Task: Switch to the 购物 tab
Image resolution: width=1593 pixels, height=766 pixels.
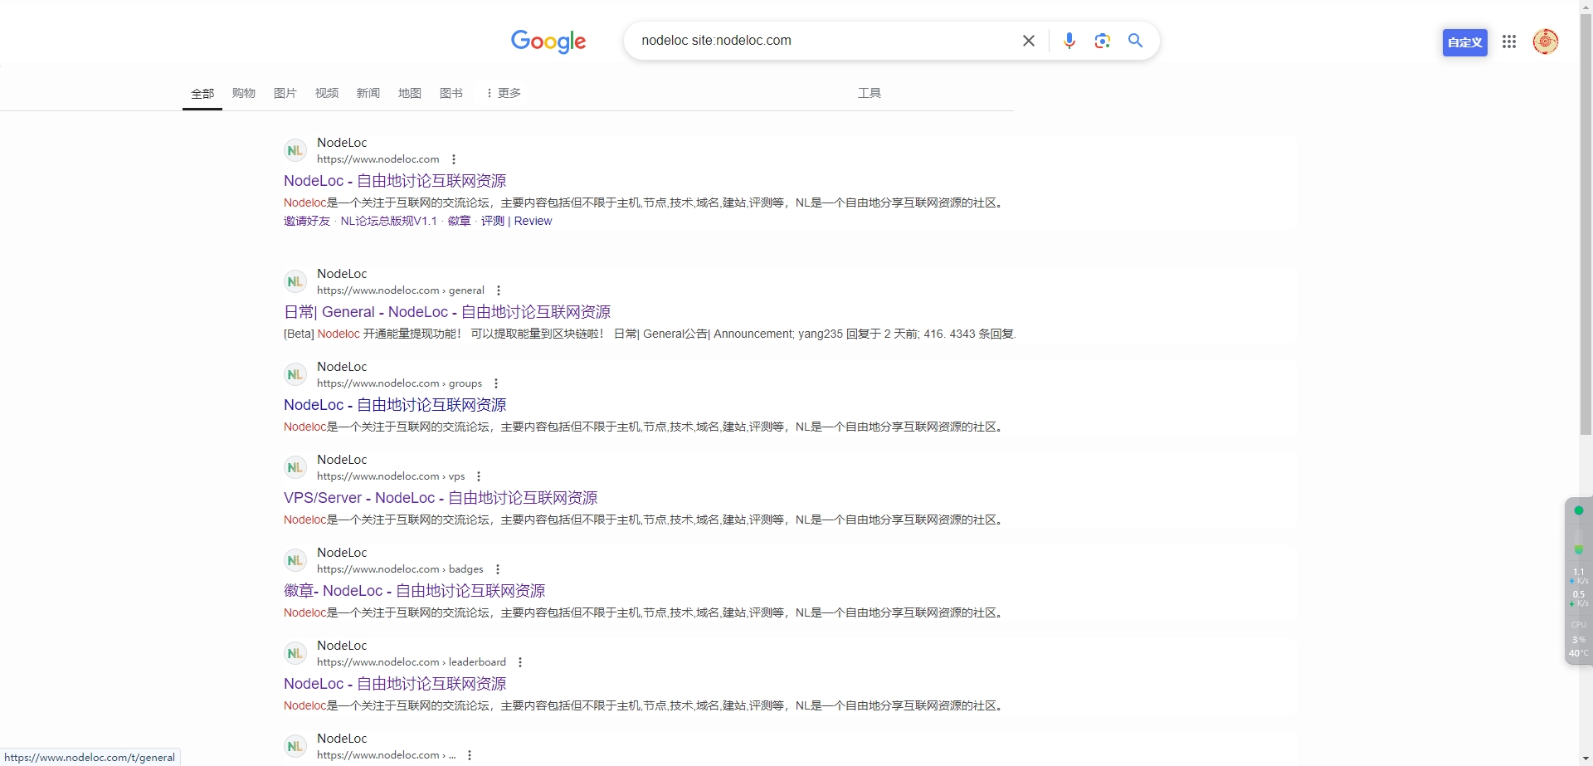Action: point(244,93)
